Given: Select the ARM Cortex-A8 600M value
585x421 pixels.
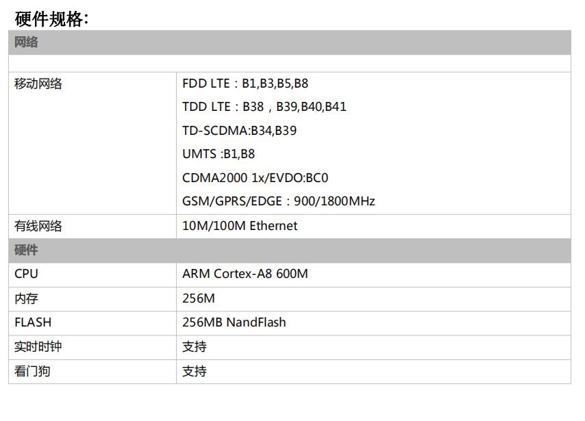Looking at the screenshot, I should point(245,274).
